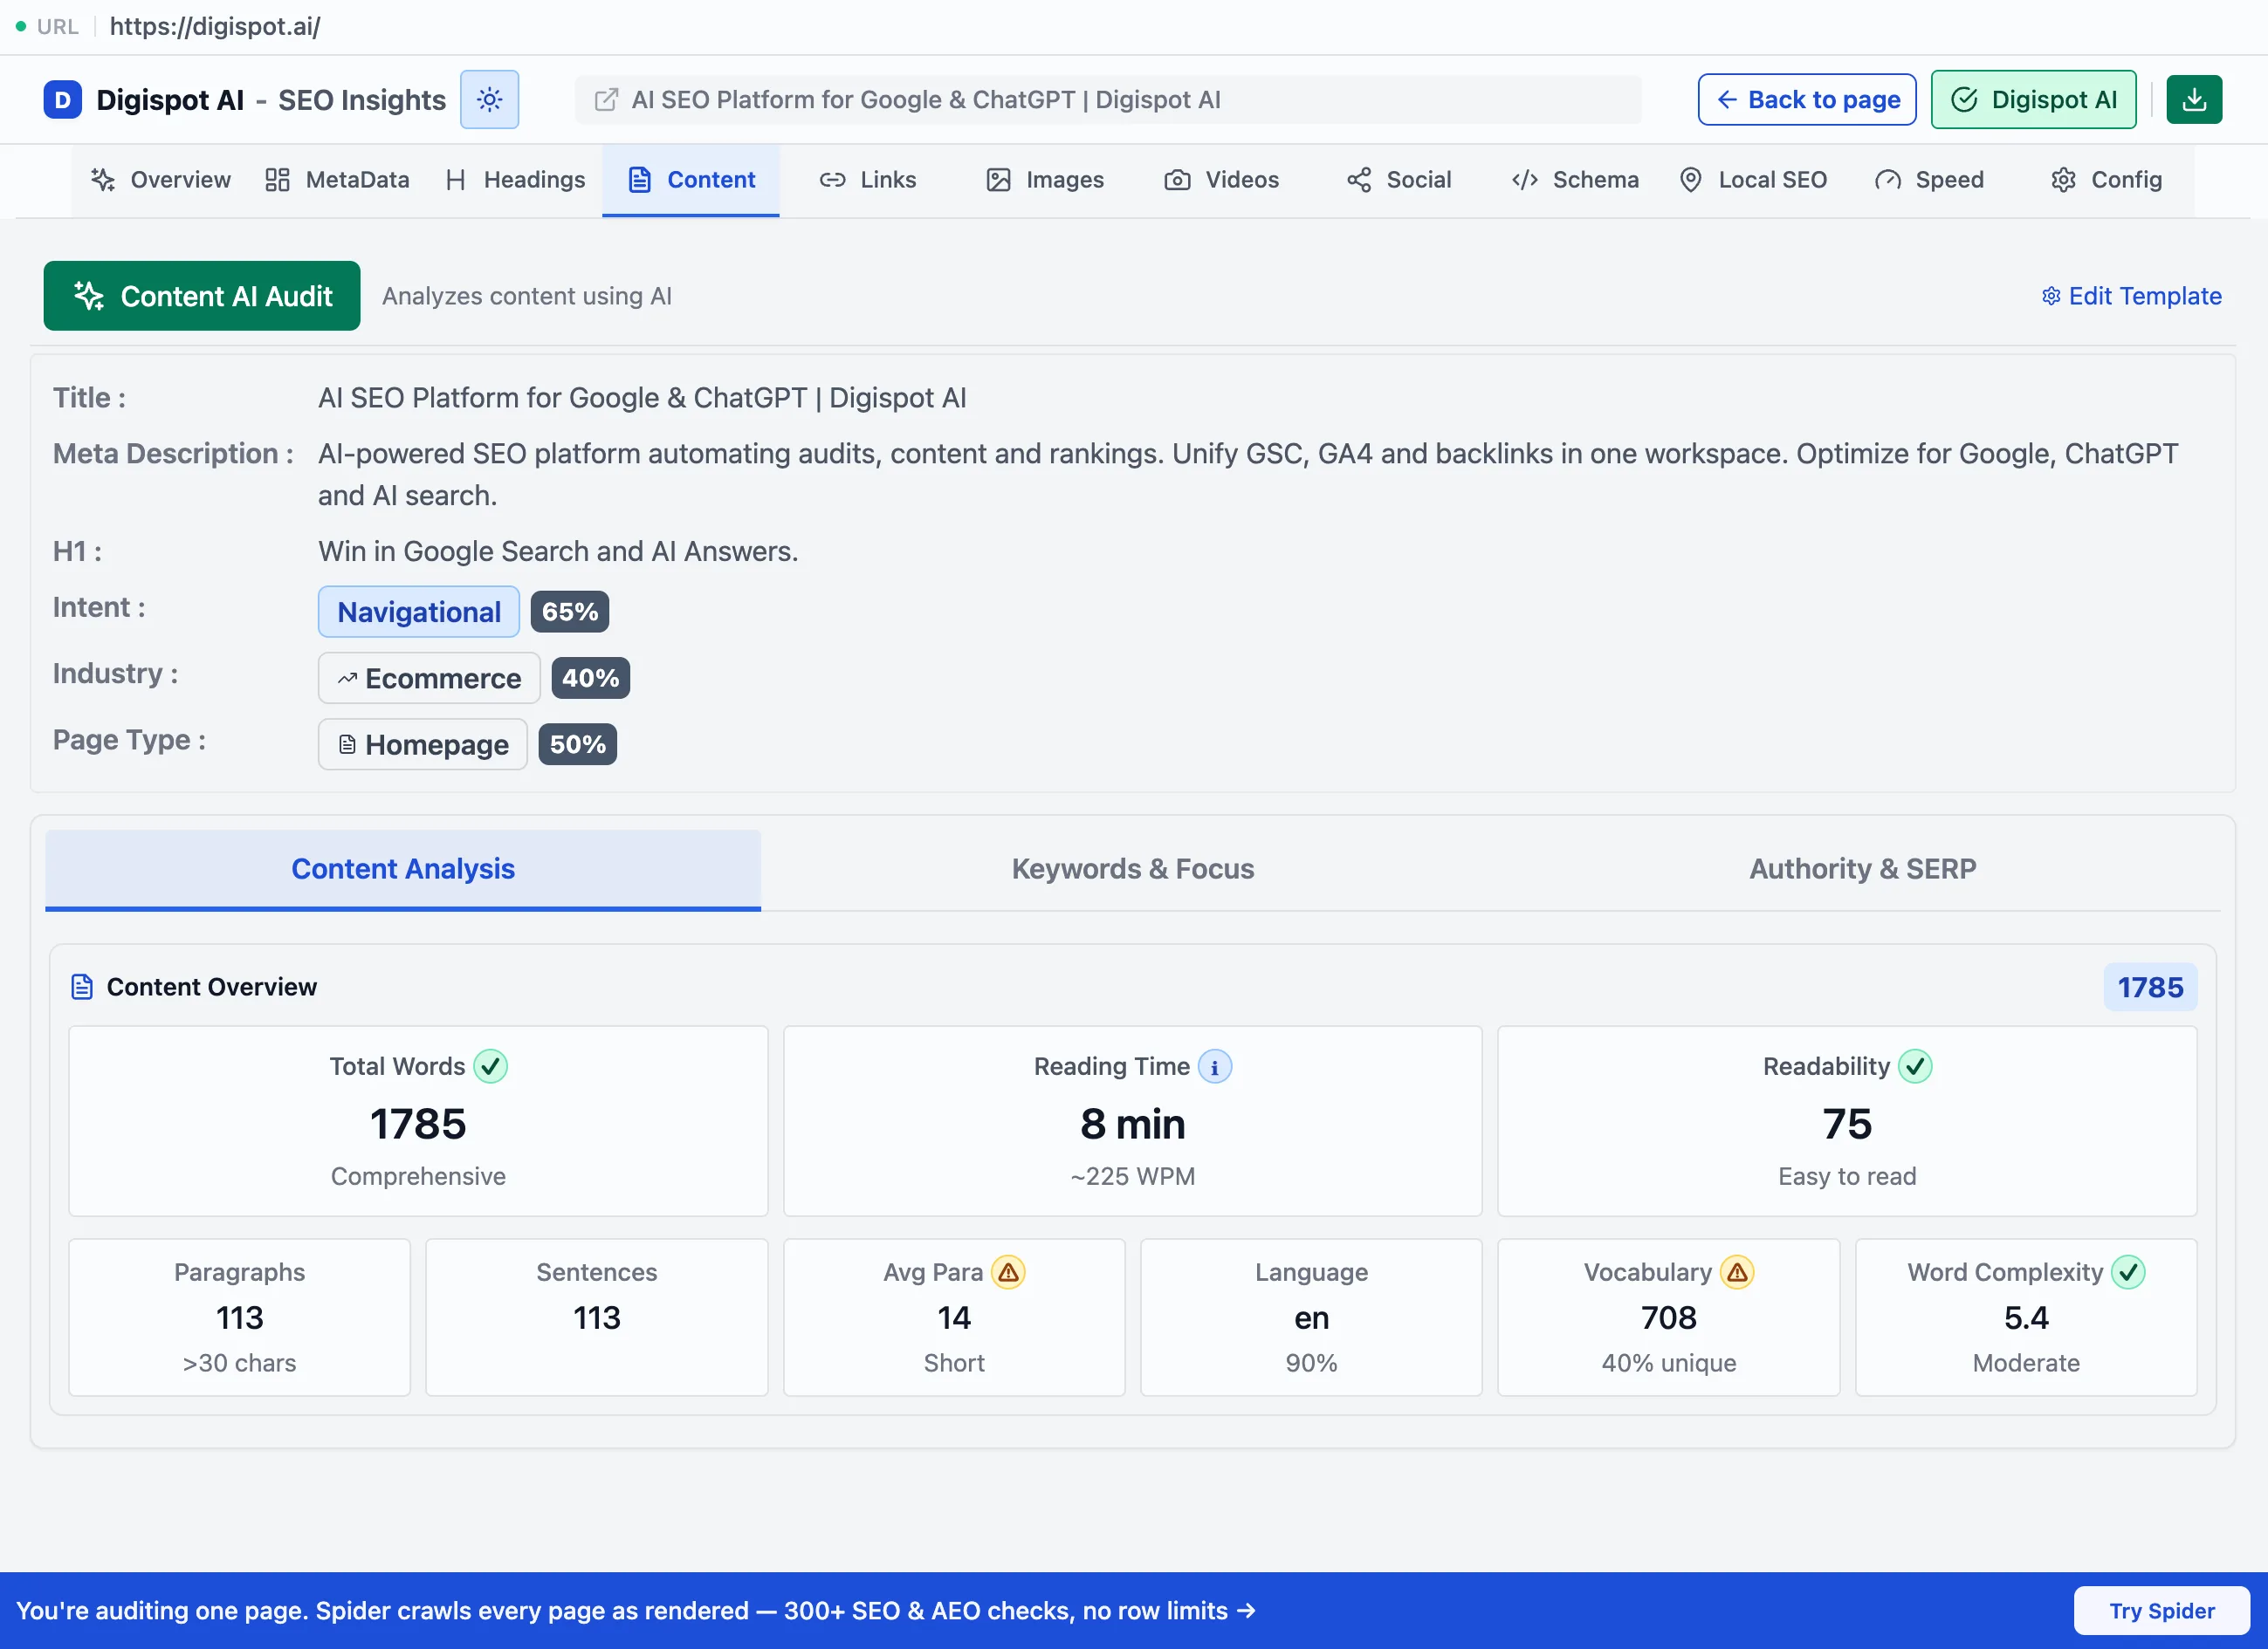Viewport: 2268px width, 1649px height.
Task: Open the Overview tab
Action: 161,180
